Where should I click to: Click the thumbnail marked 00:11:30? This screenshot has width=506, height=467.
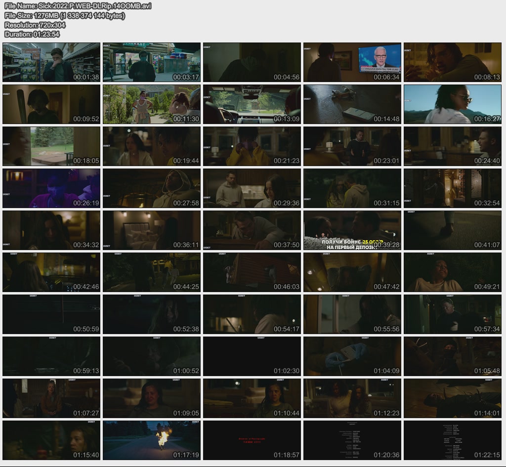point(152,104)
